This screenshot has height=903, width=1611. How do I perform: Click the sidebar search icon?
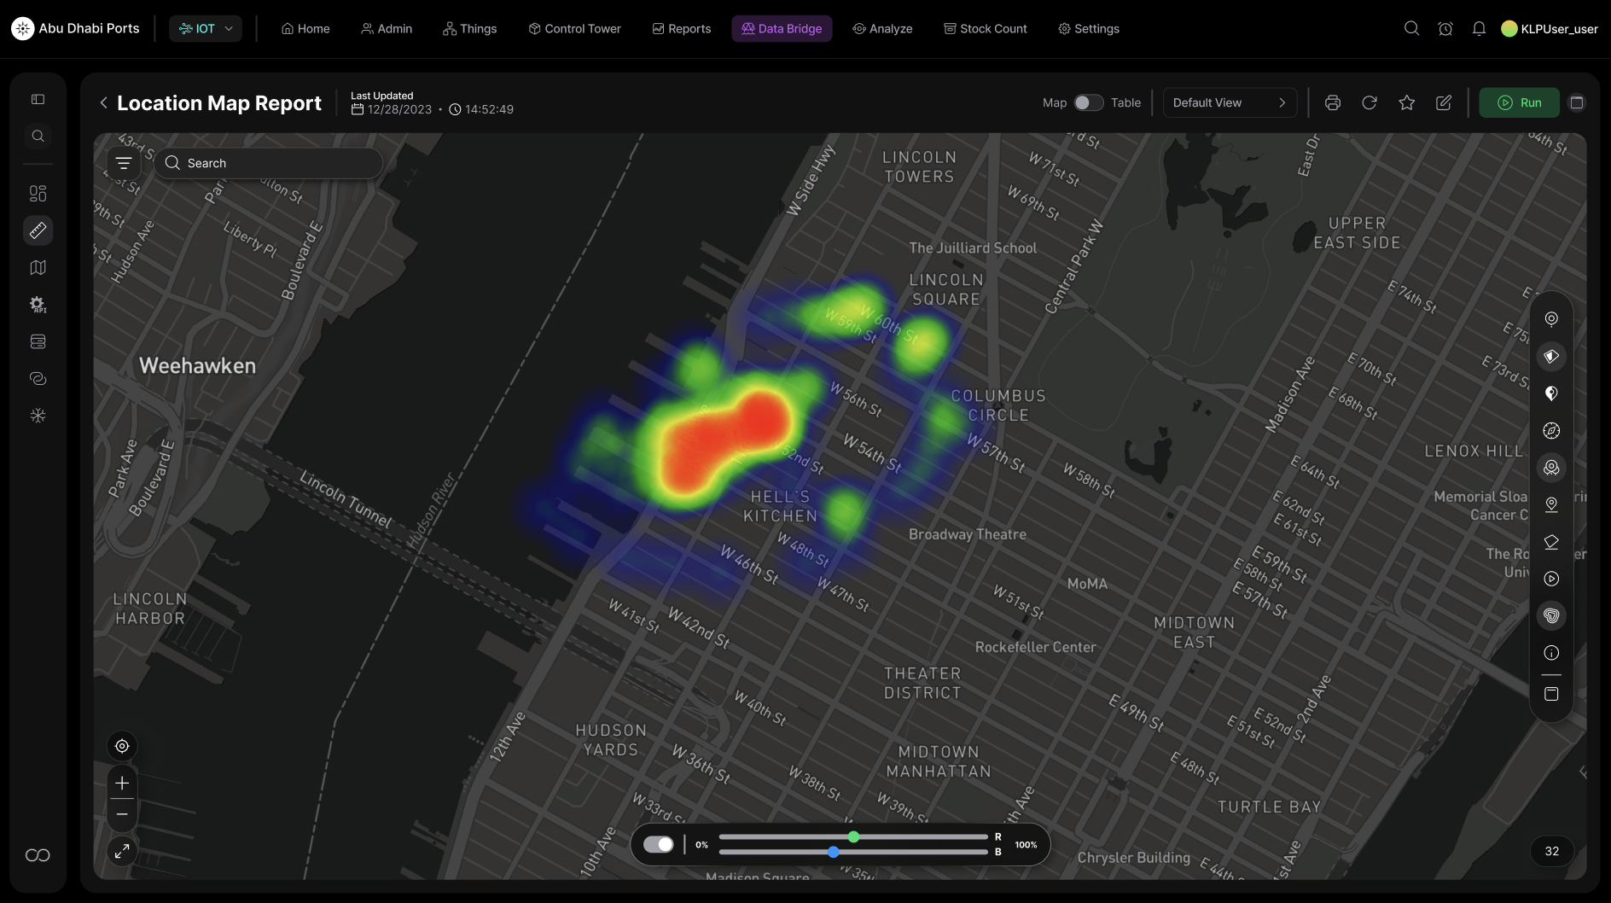(38, 137)
